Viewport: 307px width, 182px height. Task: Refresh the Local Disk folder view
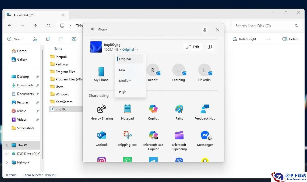48,25
